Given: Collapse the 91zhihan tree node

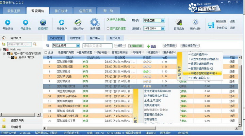Looking at the screenshot, I should tap(1, 50).
